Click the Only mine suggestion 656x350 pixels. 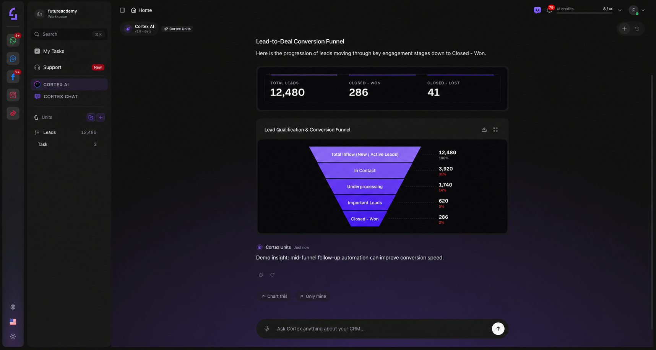point(313,296)
